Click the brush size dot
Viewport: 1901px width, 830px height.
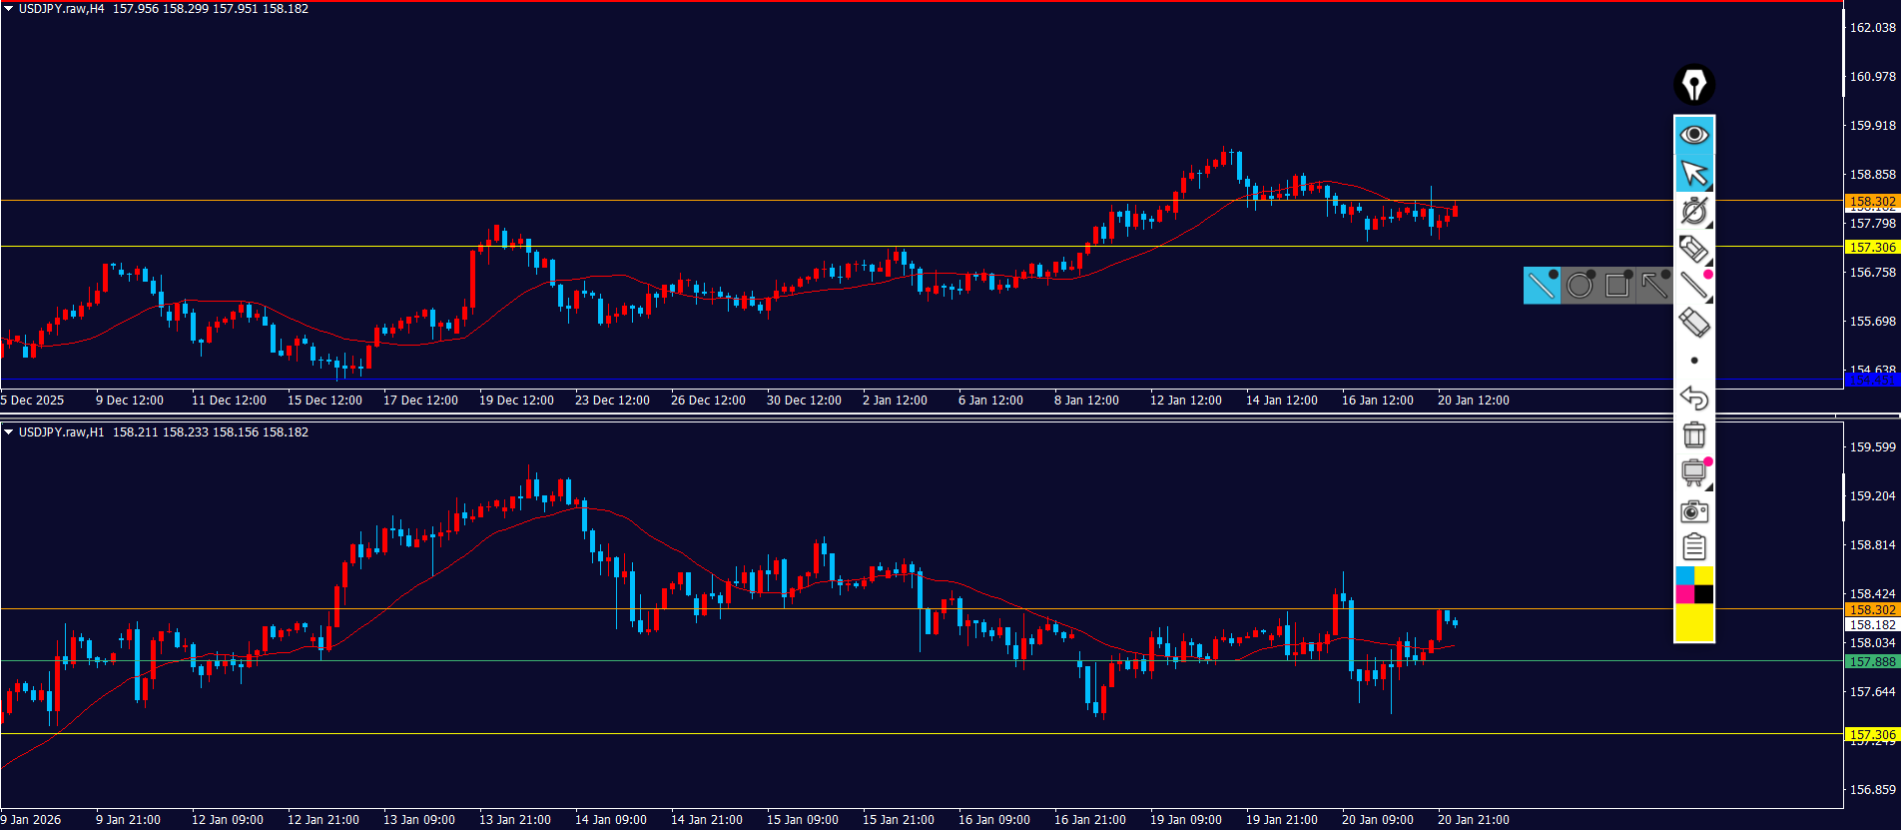tap(1694, 361)
